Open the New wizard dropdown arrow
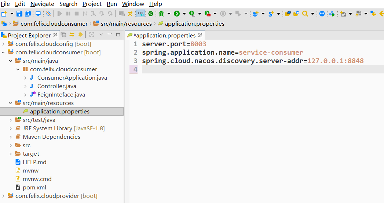This screenshot has width=384, height=203. pos(11,14)
